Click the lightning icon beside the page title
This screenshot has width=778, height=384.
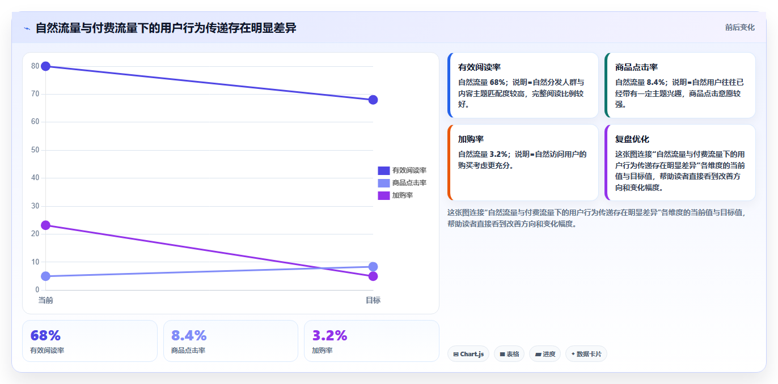tap(27, 28)
